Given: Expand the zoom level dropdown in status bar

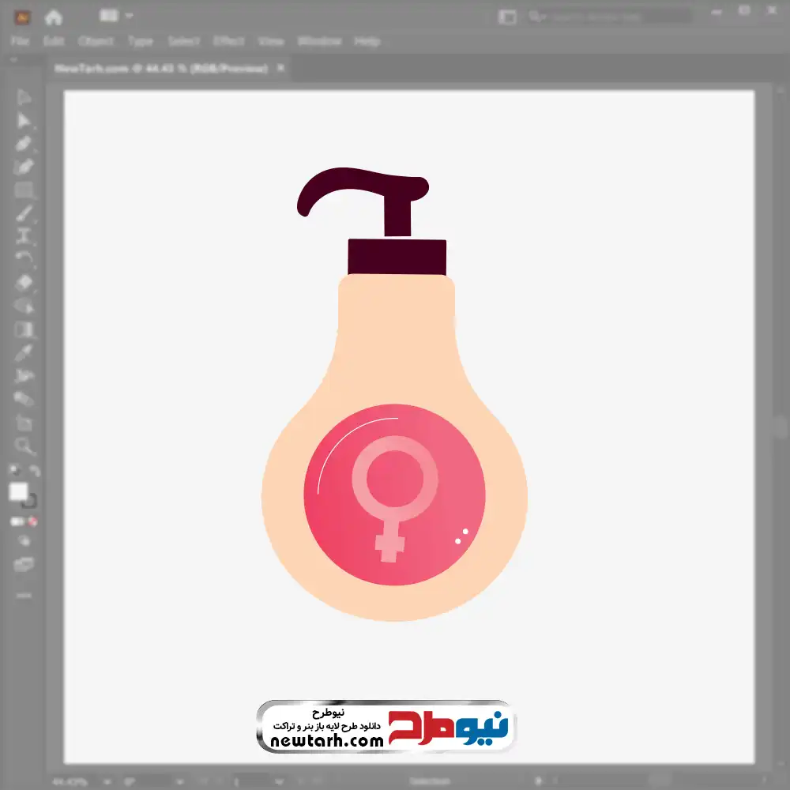Looking at the screenshot, I should 105,781.
